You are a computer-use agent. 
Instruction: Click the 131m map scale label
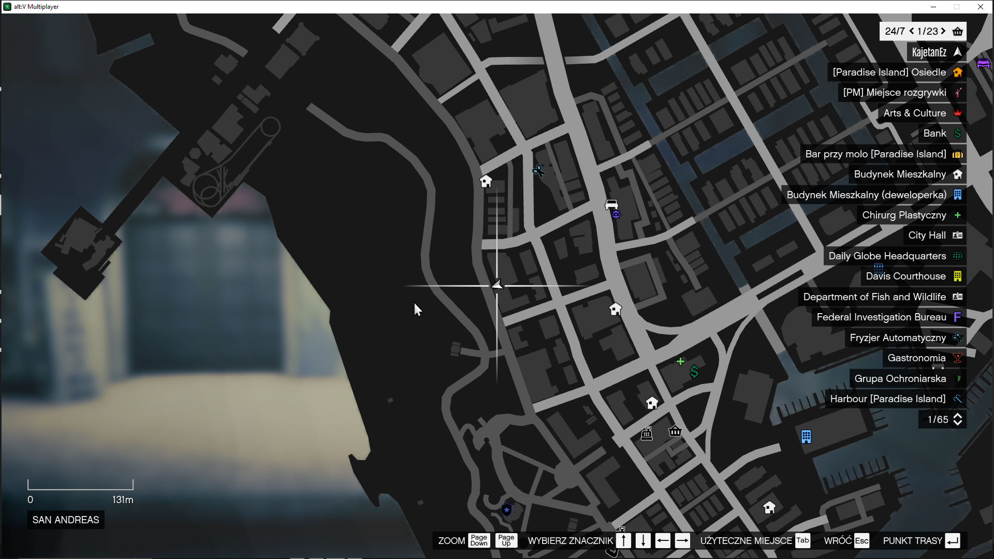pyautogui.click(x=123, y=499)
